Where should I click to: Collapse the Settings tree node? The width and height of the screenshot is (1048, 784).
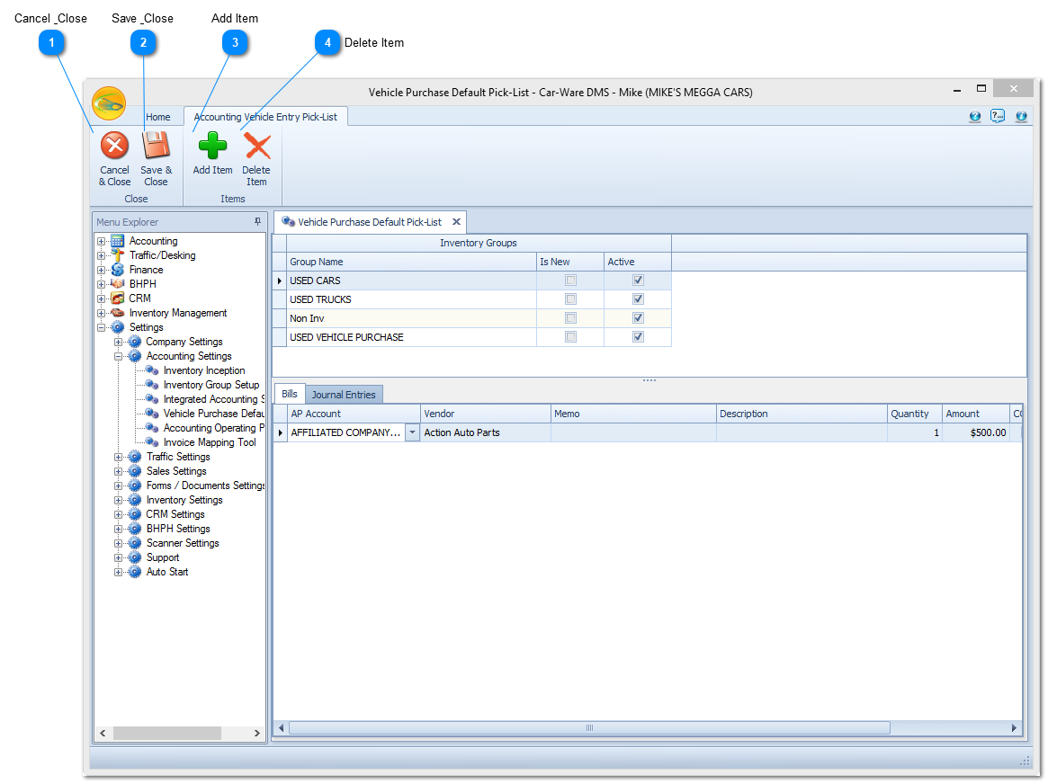point(101,327)
